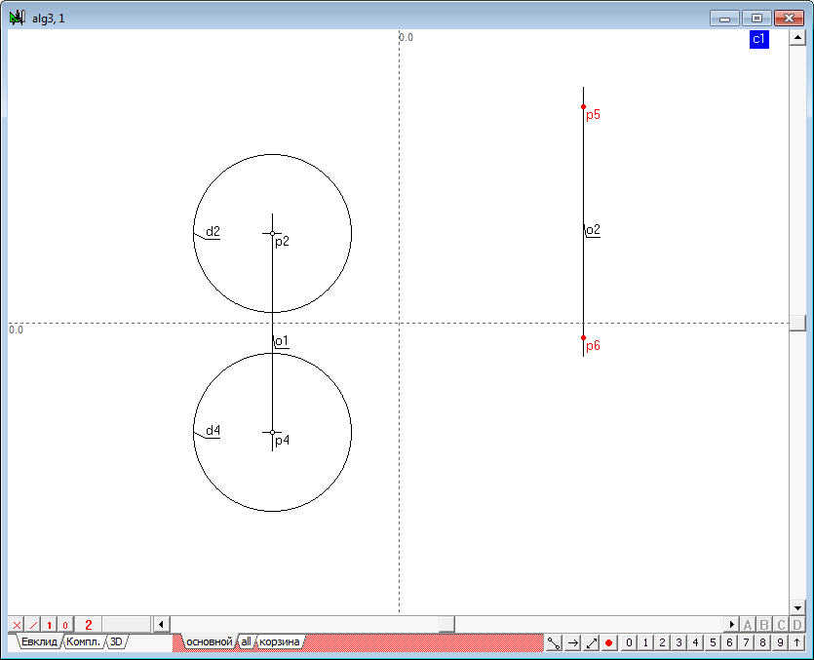Maximize the alg3 window
The width and height of the screenshot is (814, 660).
coord(756,19)
